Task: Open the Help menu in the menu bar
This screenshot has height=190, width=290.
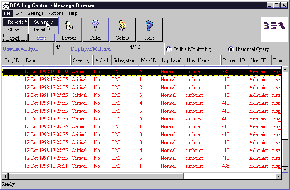Action: pos(73,13)
